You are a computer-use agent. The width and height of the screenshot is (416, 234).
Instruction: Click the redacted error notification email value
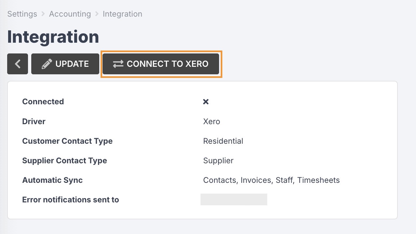tap(234, 199)
